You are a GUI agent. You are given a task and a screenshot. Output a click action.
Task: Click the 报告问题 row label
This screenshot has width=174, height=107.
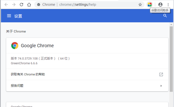coord(17,86)
